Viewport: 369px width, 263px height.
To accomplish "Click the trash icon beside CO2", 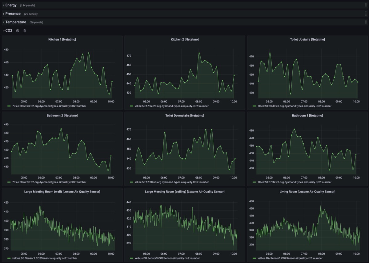I will pyautogui.click(x=25, y=31).
